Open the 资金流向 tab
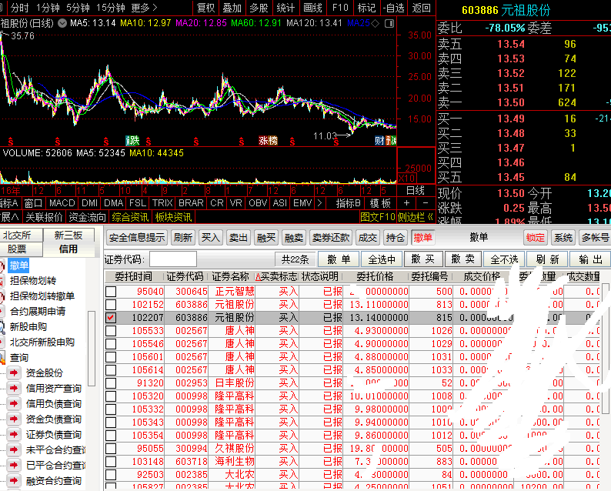 coord(87,217)
